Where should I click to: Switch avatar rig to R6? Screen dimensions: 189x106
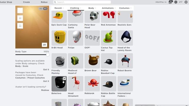[x=41, y=9]
